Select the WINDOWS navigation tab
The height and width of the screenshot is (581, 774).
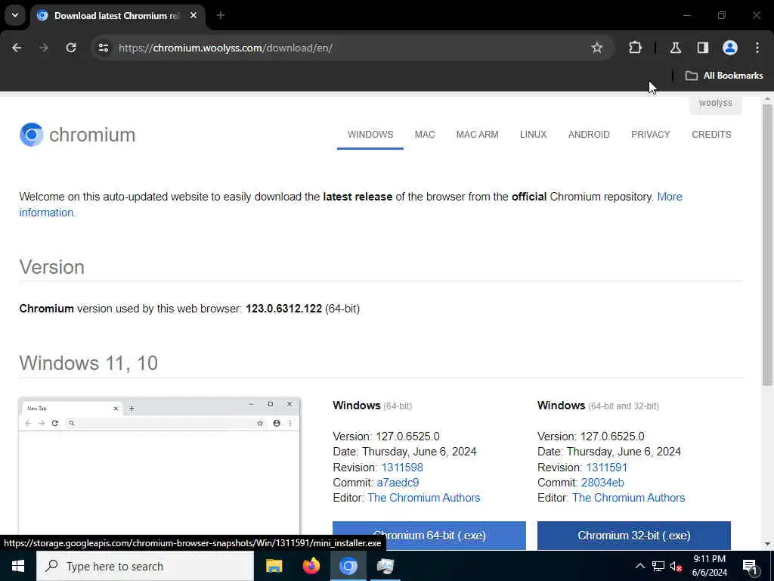pyautogui.click(x=370, y=135)
